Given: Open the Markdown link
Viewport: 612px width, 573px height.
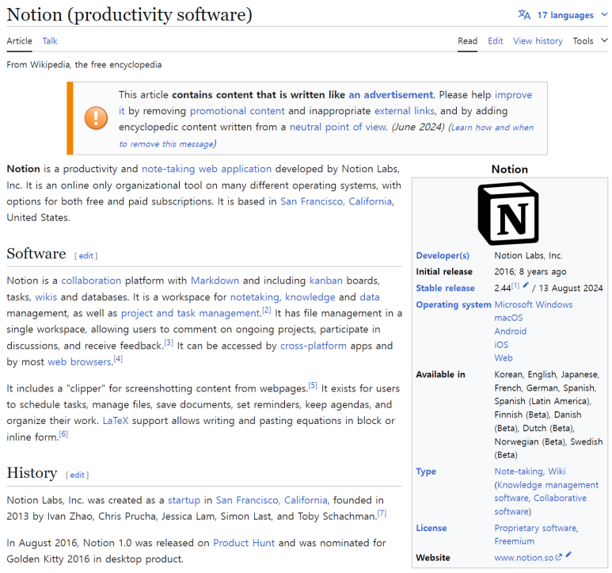Looking at the screenshot, I should click(x=215, y=281).
